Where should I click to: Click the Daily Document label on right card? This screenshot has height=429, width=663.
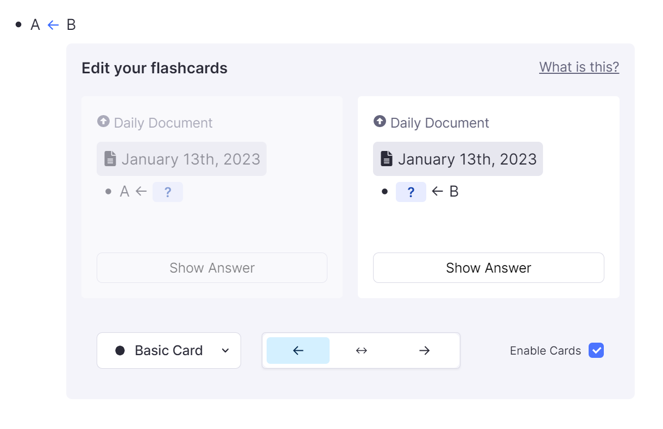point(439,123)
